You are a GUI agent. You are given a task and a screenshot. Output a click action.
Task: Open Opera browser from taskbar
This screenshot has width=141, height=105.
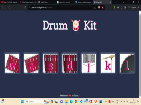point(91,101)
